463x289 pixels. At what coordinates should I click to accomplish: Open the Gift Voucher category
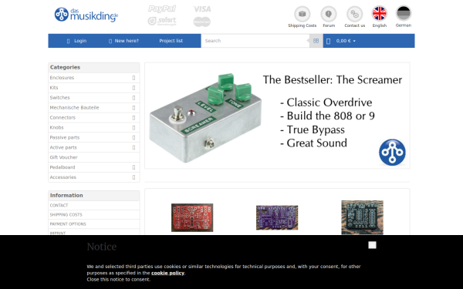tap(64, 157)
